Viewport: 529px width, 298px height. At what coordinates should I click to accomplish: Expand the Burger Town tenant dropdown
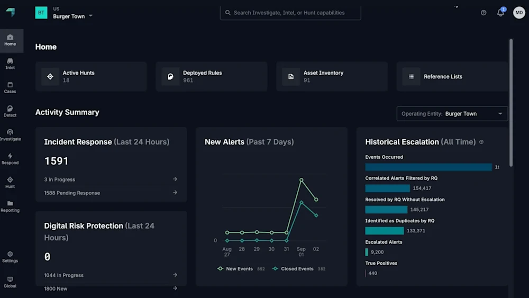[x=72, y=16]
